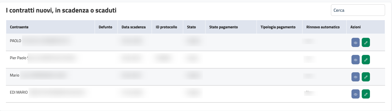This screenshot has height=111, width=392.
Task: Sort by the Contraente column header
Action: [x=19, y=27]
